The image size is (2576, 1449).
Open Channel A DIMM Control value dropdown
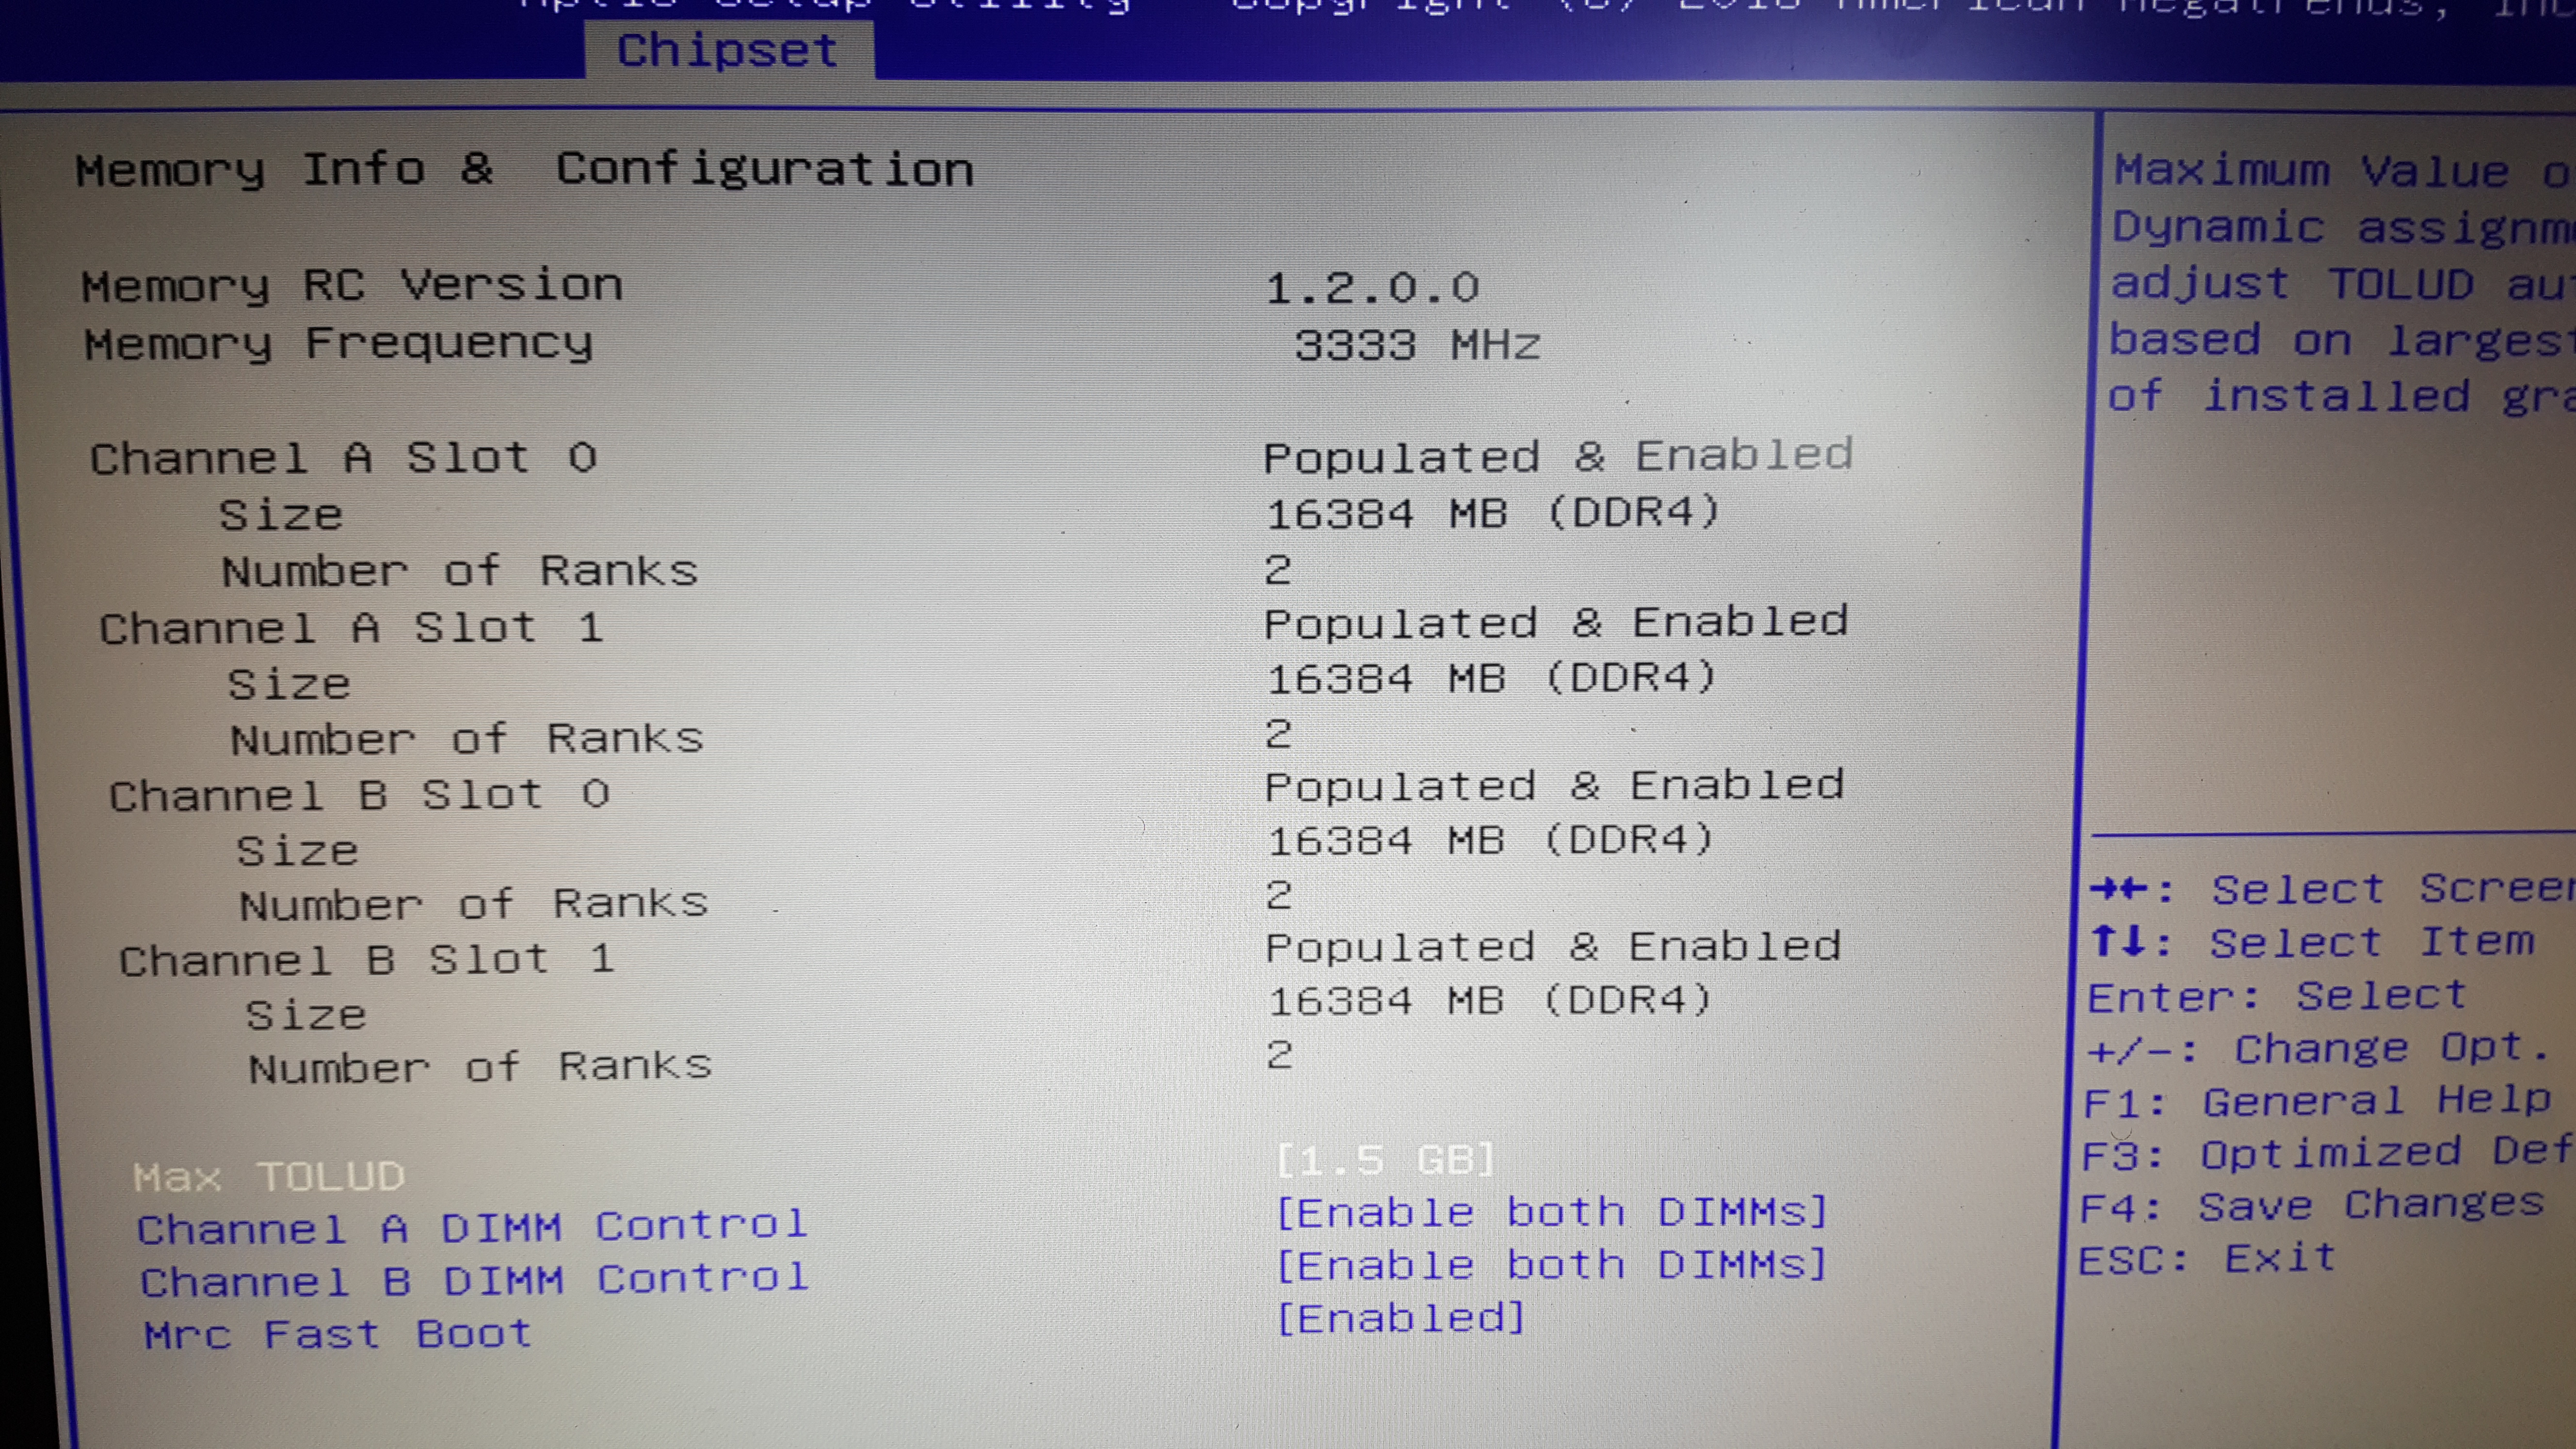tap(1552, 1213)
